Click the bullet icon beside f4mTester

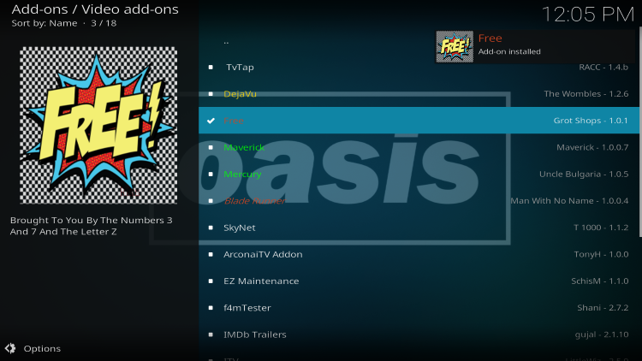pos(211,308)
